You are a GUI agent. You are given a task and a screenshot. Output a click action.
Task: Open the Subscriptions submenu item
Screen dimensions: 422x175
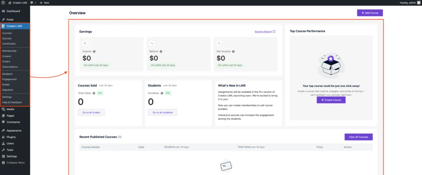(x=10, y=67)
